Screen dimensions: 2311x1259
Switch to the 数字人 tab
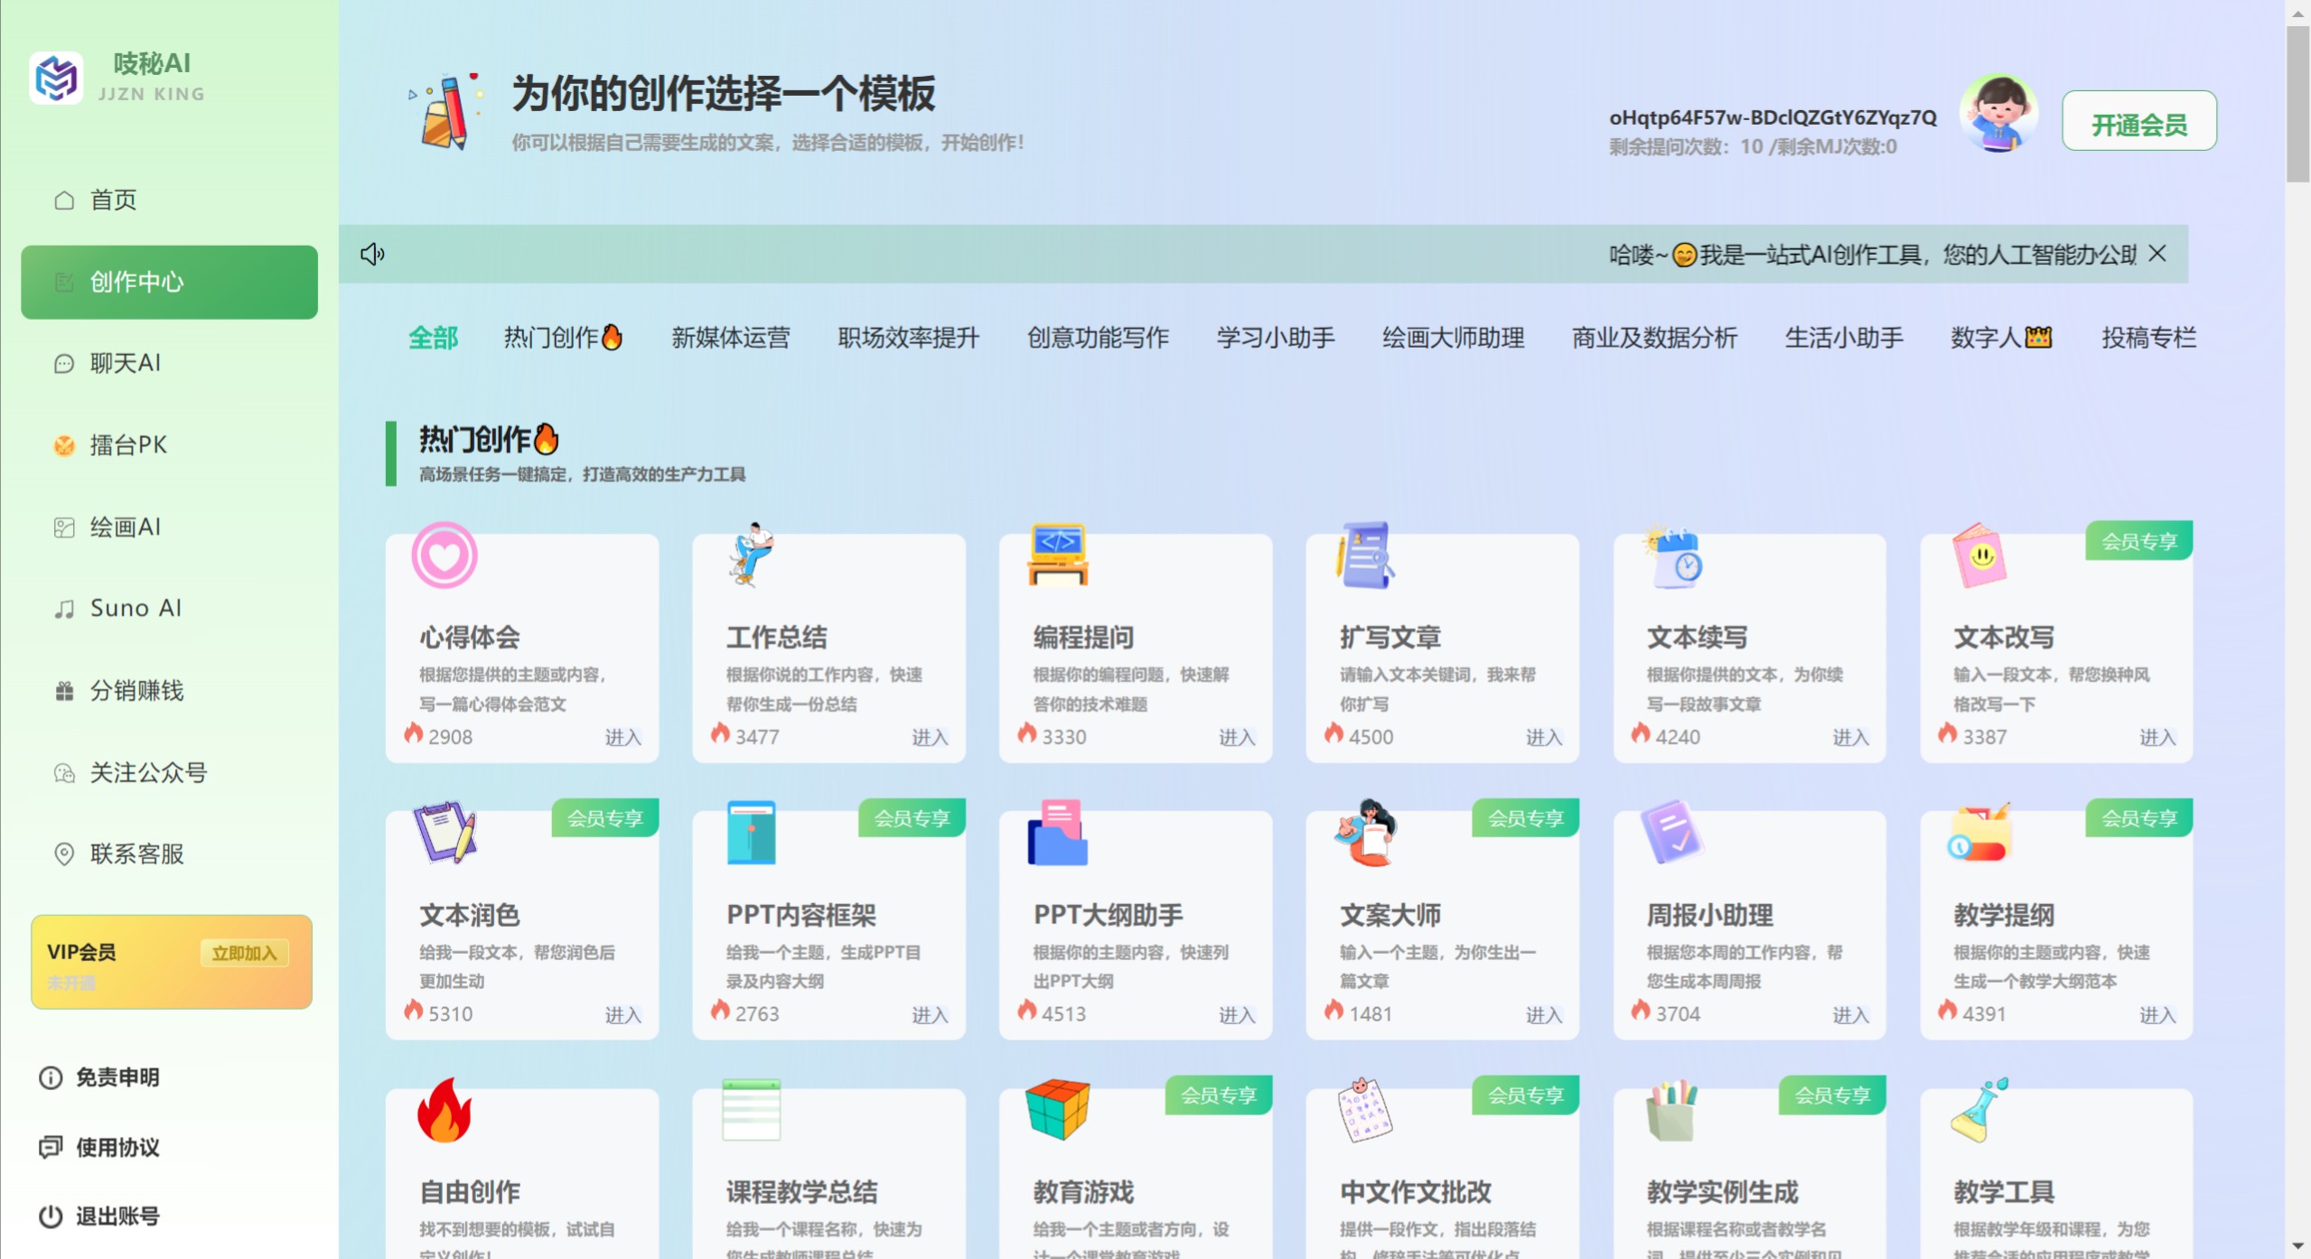pyautogui.click(x=2000, y=337)
